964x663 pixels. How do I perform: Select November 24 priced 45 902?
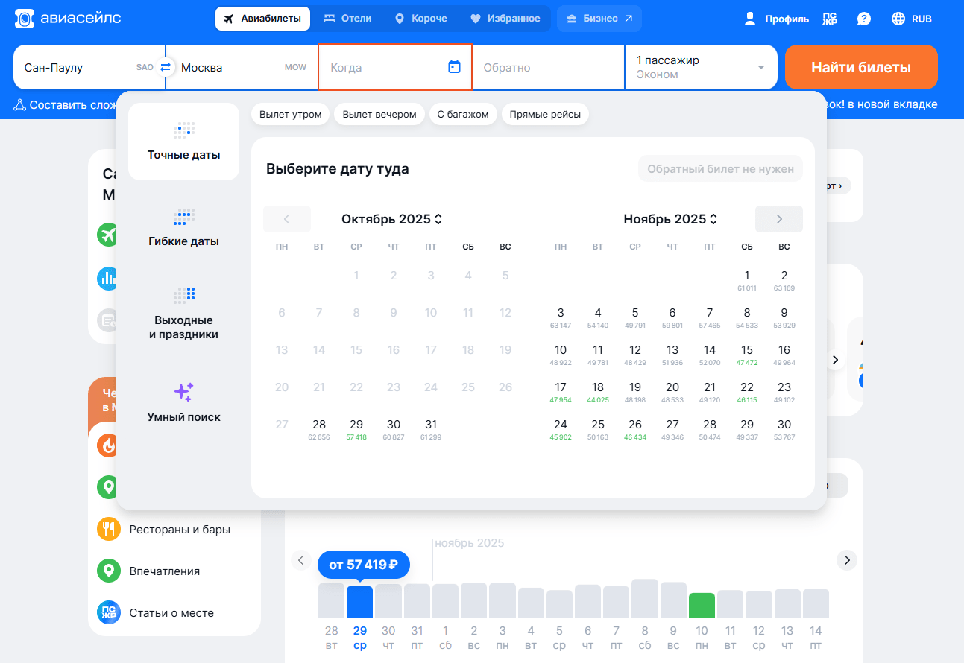point(561,429)
